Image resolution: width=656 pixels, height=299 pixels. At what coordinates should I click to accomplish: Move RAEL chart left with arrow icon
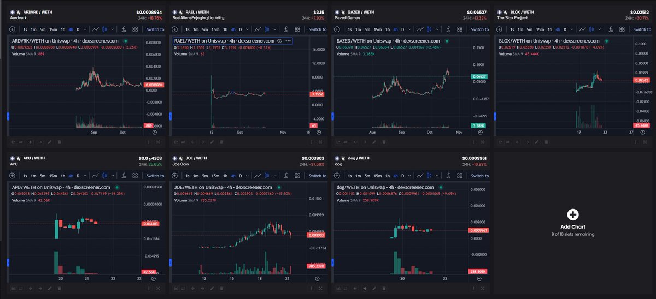[193, 142]
